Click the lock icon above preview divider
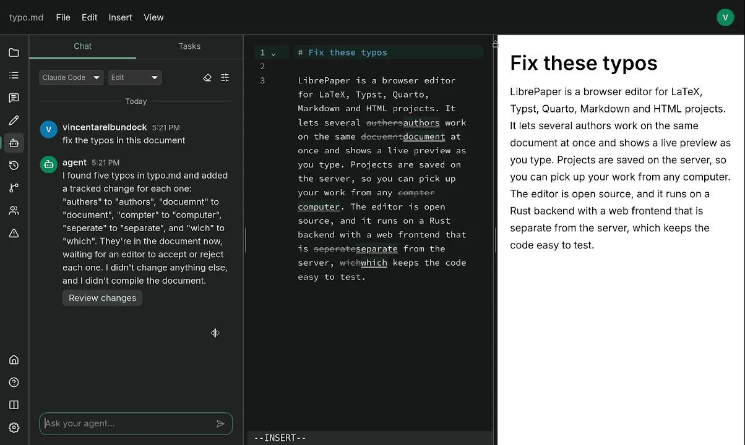 tap(495, 43)
